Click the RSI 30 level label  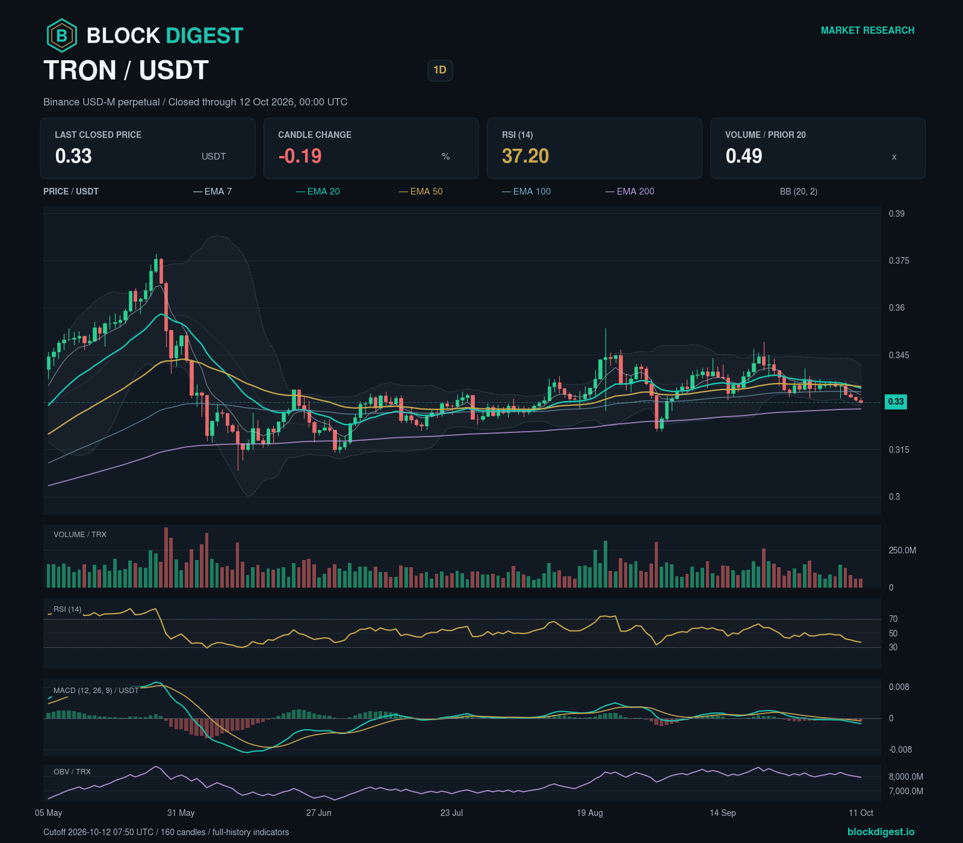893,647
